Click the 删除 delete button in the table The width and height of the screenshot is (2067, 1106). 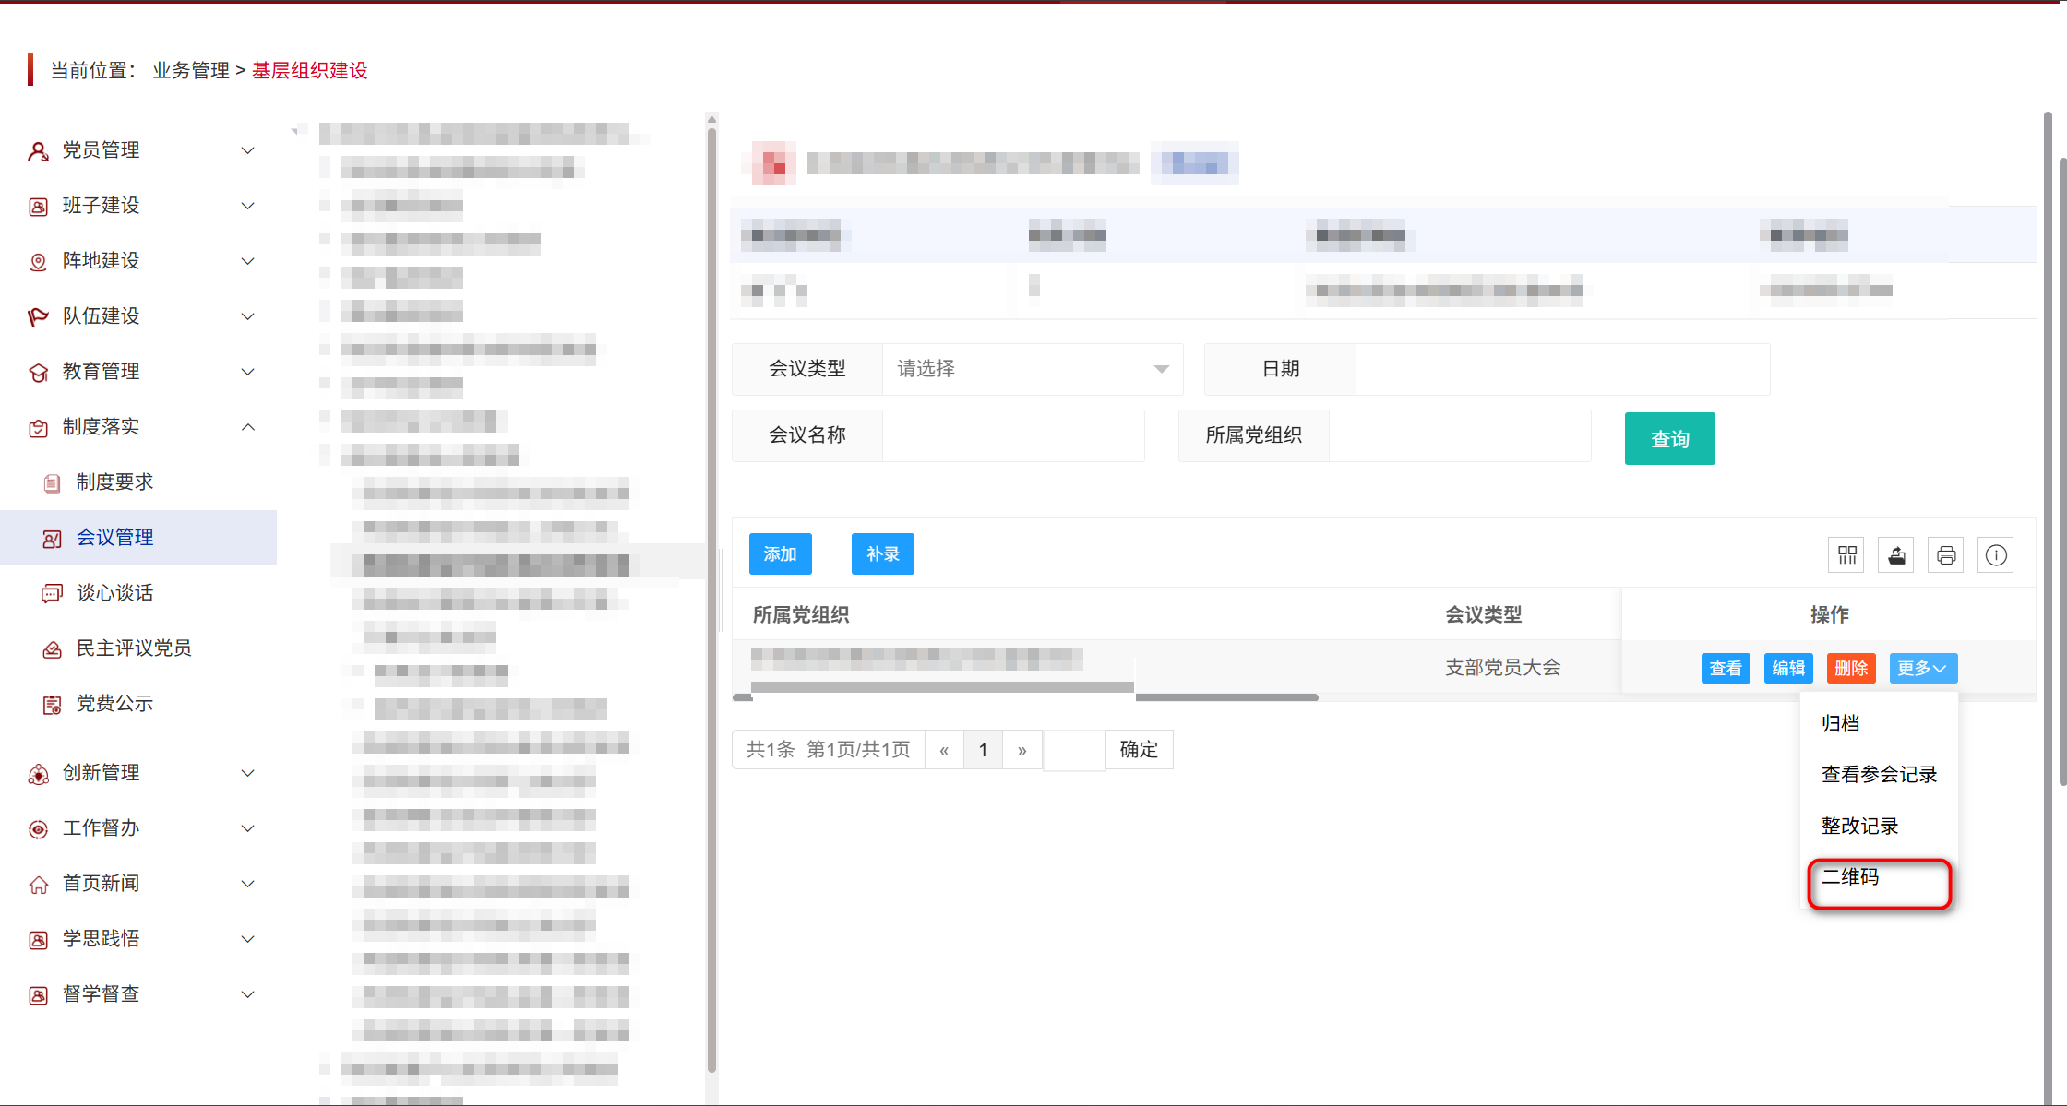pos(1850,668)
